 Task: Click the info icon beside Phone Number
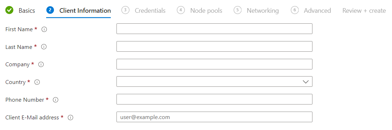point(55,100)
